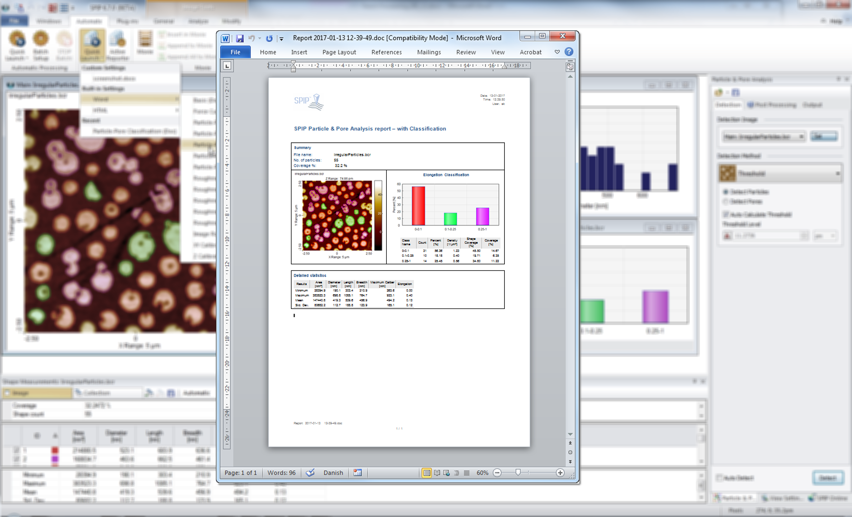Screen dimensions: 852x517
Task: Click the highlighted Quick Launch icon in SPIP ribbon
Action: [92, 45]
